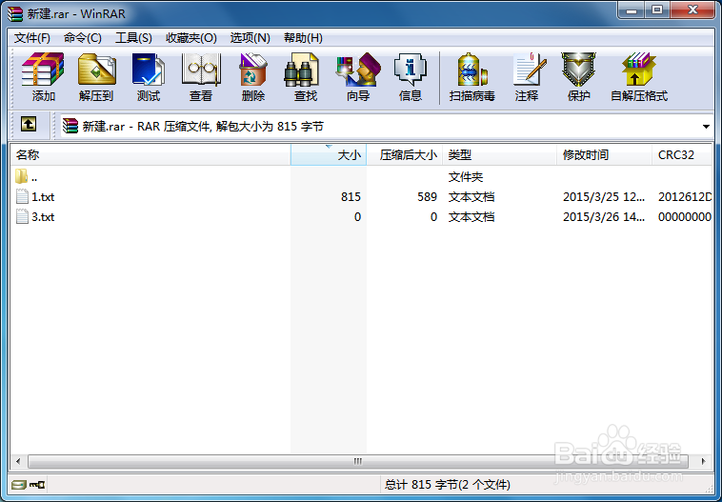
Task: Expand the address bar dropdown arrow
Action: pos(706,126)
